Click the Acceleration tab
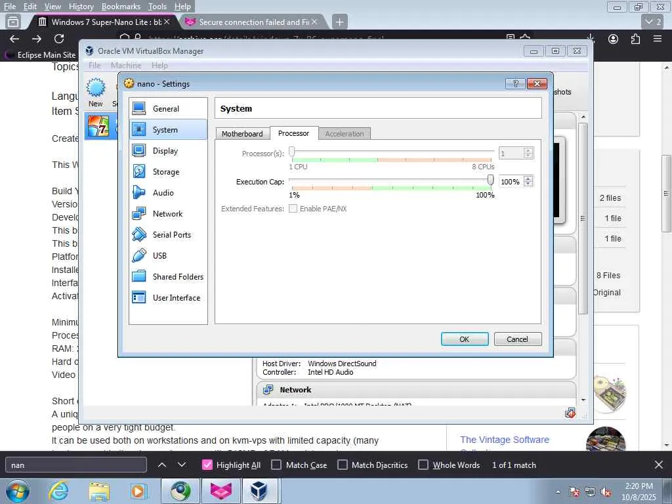The width and height of the screenshot is (672, 504). (x=344, y=134)
